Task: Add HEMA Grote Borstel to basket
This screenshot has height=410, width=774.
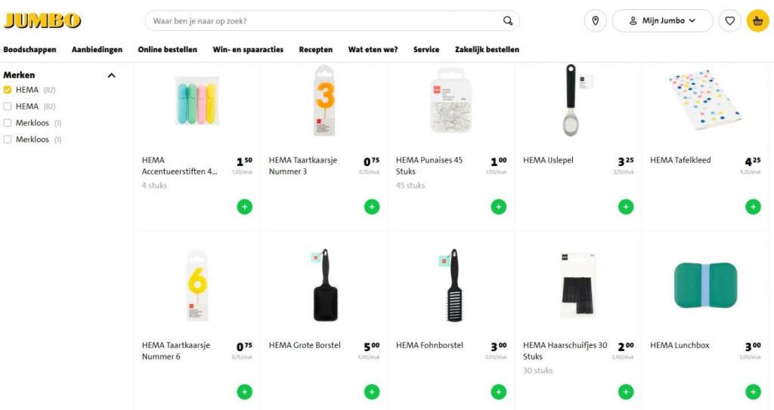Action: click(372, 392)
